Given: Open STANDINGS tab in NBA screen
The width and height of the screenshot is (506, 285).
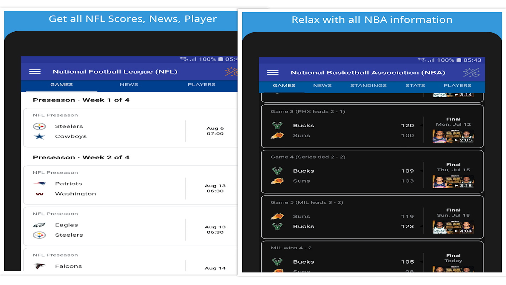Looking at the screenshot, I should click(368, 85).
